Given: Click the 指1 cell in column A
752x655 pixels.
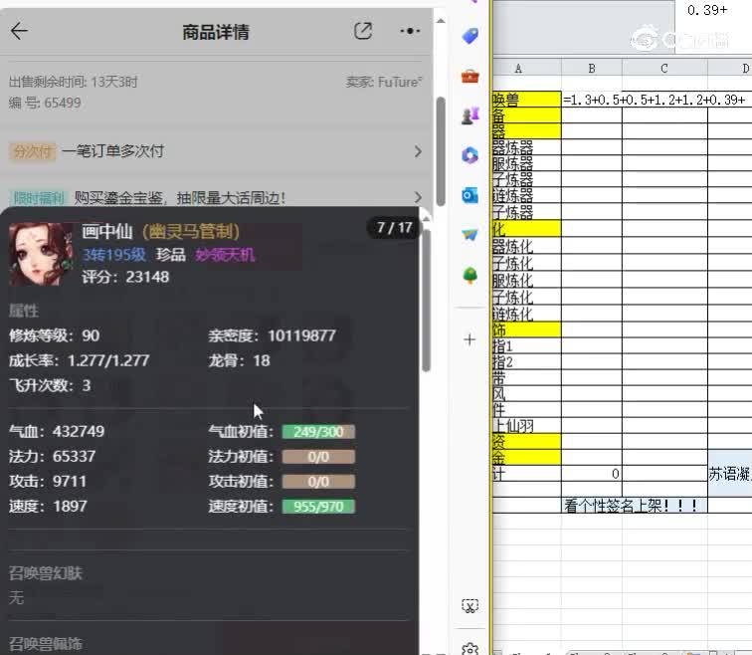Looking at the screenshot, I should (526, 346).
